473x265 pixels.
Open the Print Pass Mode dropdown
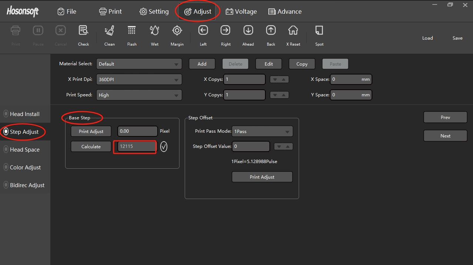click(262, 131)
